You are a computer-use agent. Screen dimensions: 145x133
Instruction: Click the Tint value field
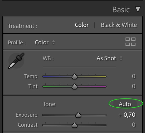pos(134,86)
